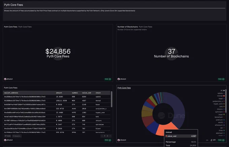Click the abstract legend label
229x147 pixels.
[x=219, y=133]
